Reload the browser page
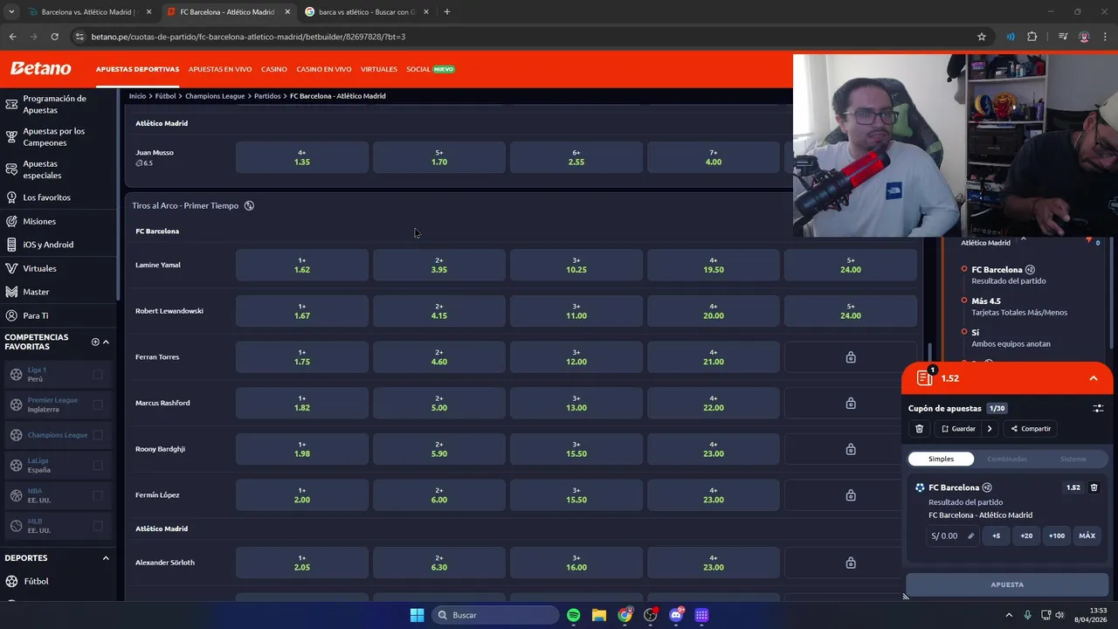This screenshot has width=1118, height=629. point(54,37)
